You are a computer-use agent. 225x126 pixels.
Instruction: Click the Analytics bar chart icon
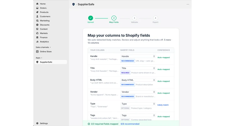pyautogui.click(x=37, y=41)
